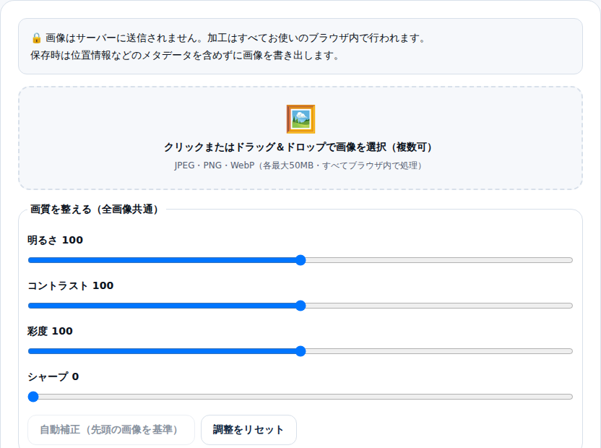Click the シャープ 0 label
Image resolution: width=601 pixels, height=448 pixels.
coord(53,376)
